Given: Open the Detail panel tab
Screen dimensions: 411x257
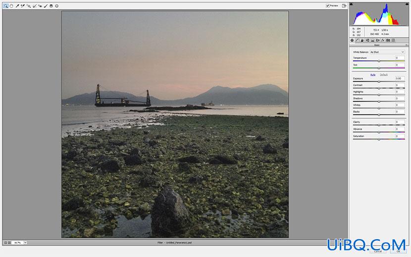Looking at the screenshot, I should tap(362, 41).
